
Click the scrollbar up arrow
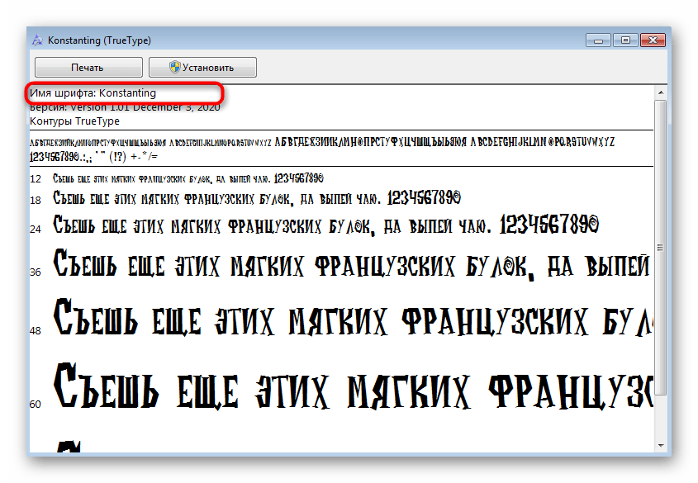[661, 92]
